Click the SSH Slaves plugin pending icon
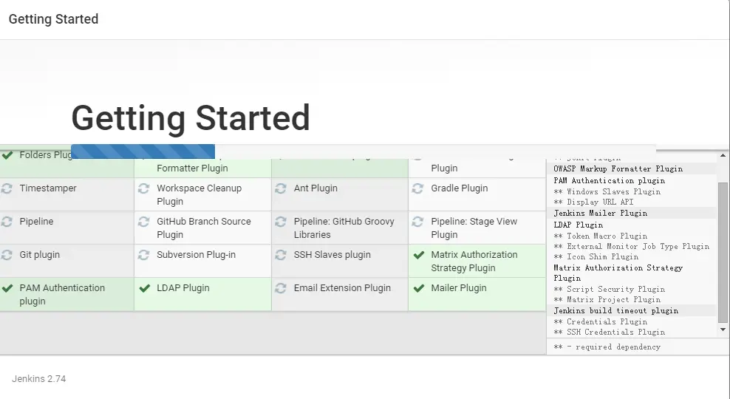 click(x=280, y=255)
